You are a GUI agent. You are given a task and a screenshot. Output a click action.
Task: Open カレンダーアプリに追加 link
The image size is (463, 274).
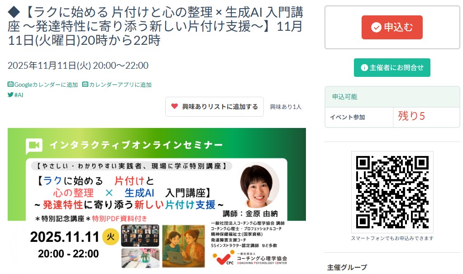click(x=117, y=85)
